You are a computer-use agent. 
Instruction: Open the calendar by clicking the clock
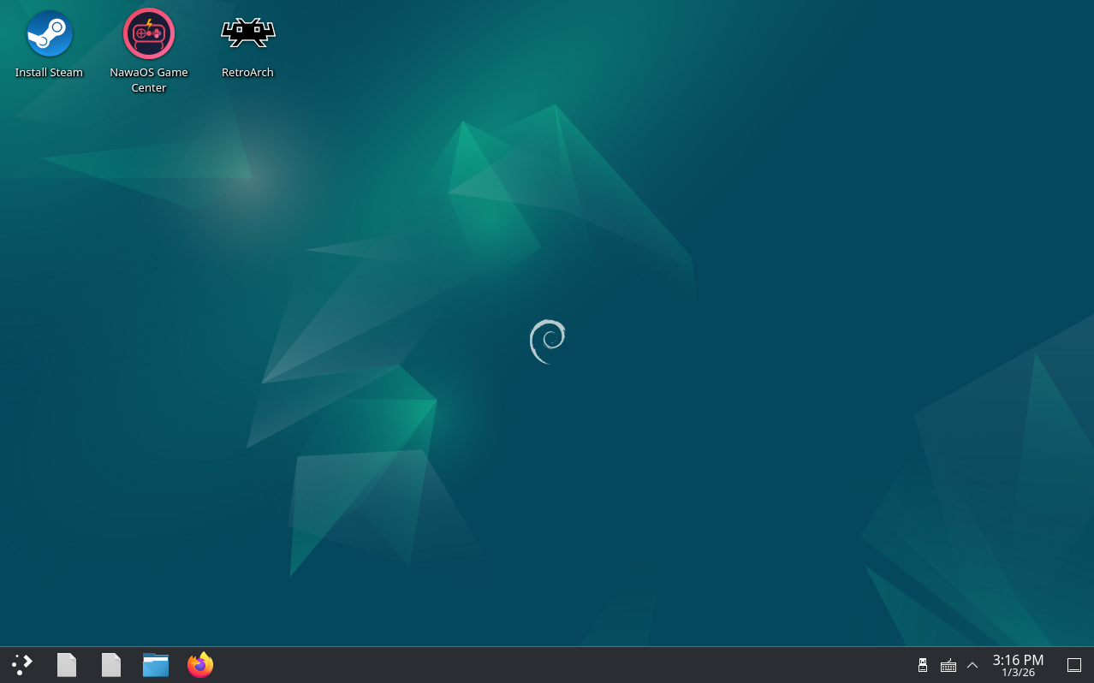point(1018,659)
